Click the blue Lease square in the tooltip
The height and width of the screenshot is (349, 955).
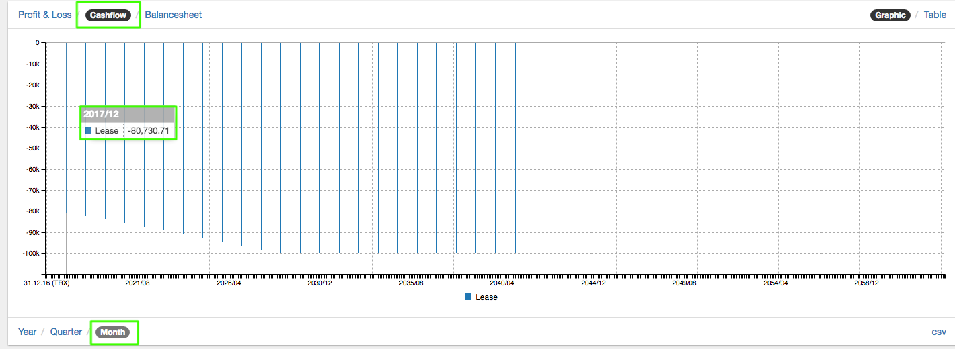click(88, 130)
